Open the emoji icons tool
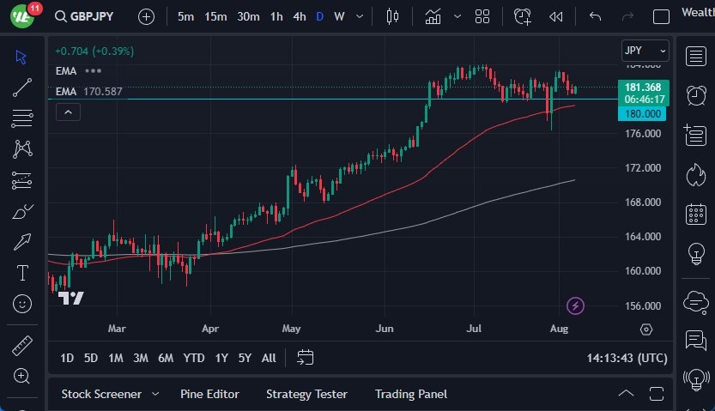This screenshot has height=411, width=715. coord(22,304)
